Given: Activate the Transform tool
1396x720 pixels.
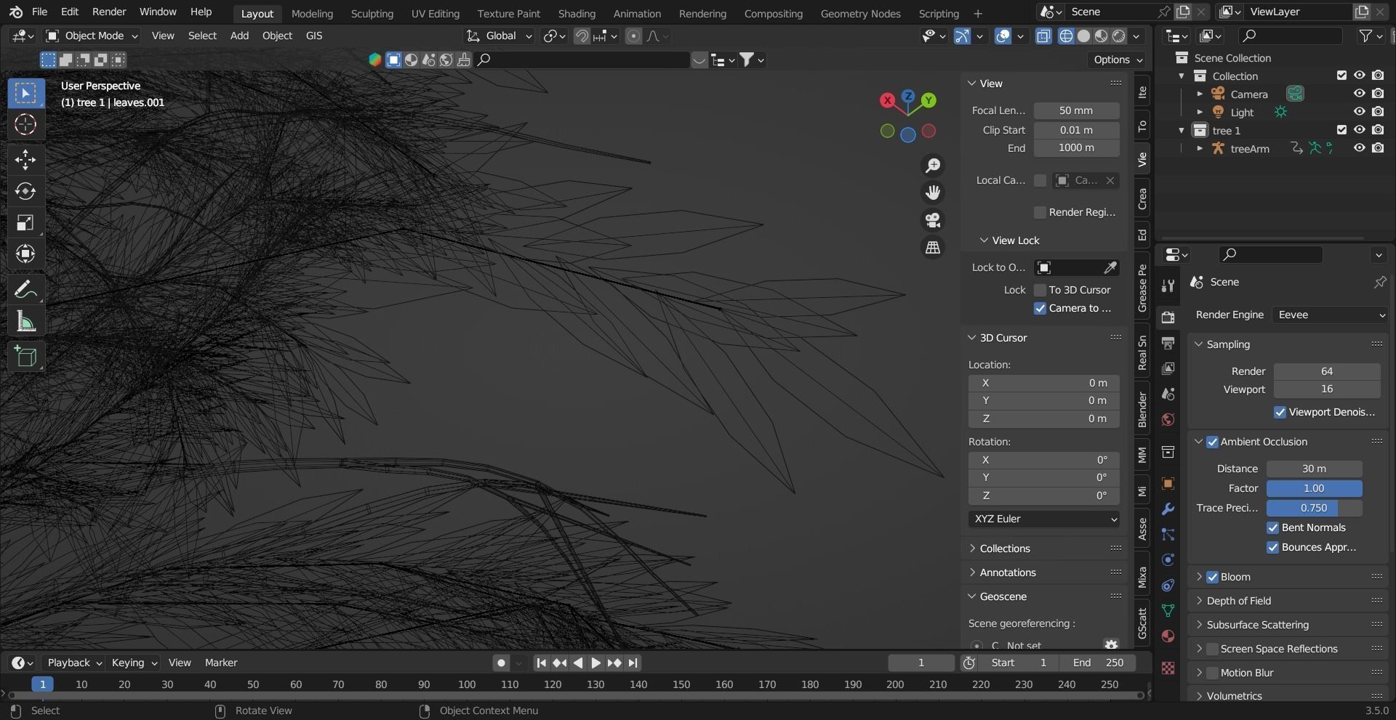Looking at the screenshot, I should [x=25, y=254].
